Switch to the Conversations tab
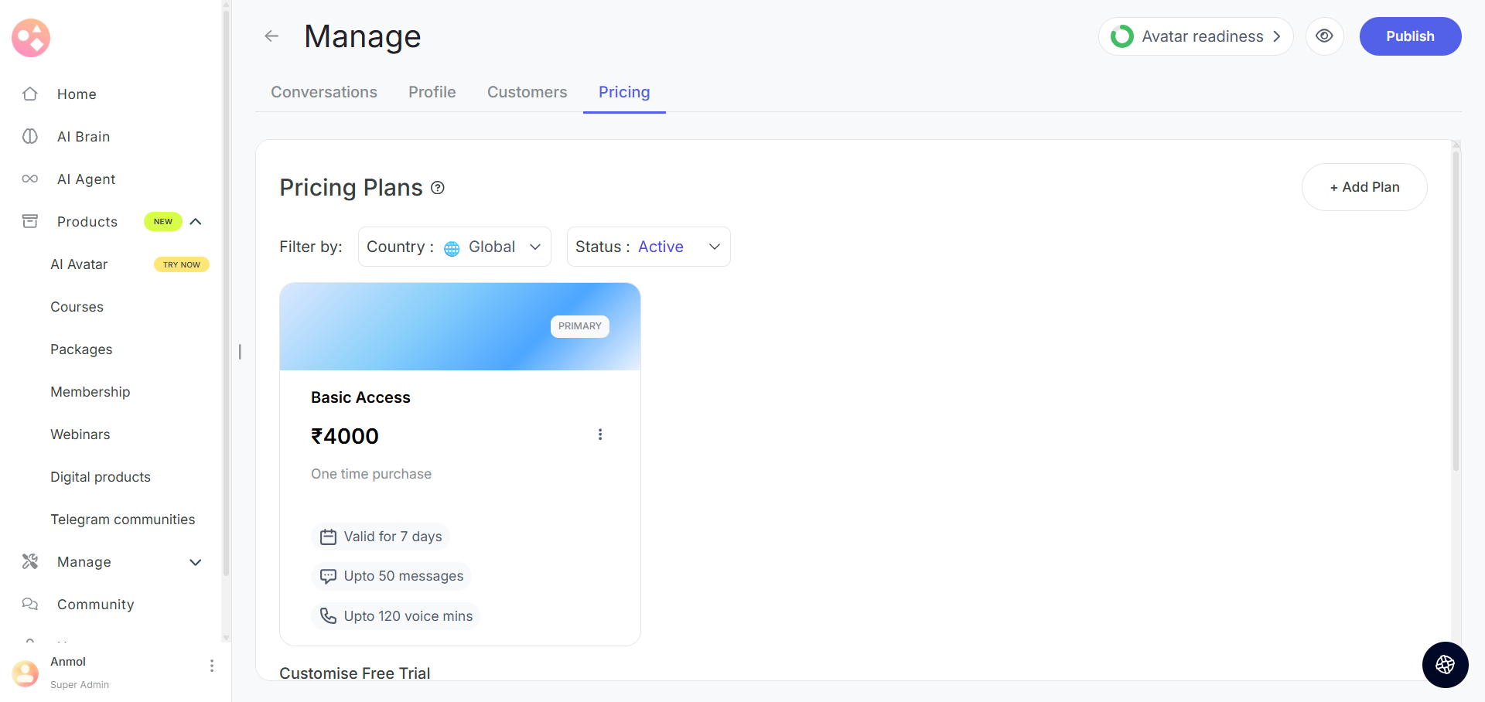The height and width of the screenshot is (702, 1485). 324,92
